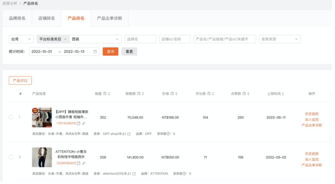Screen dimensions: 335x184
Task: Copy link icon beside ID 17874348319
Action: pos(83,123)
